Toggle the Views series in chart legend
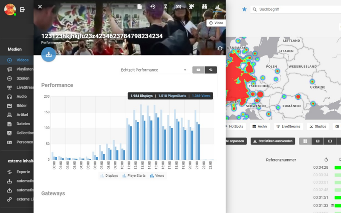The height and width of the screenshot is (213, 341). 157,176
